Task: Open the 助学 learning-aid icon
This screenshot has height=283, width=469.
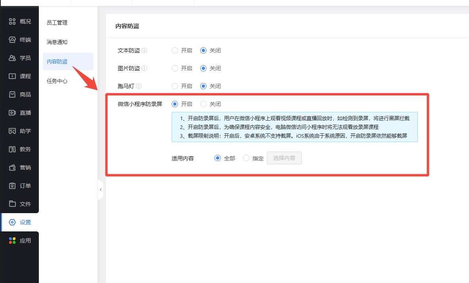Action: [12, 131]
